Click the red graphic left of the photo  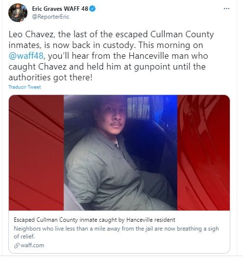click(x=36, y=153)
